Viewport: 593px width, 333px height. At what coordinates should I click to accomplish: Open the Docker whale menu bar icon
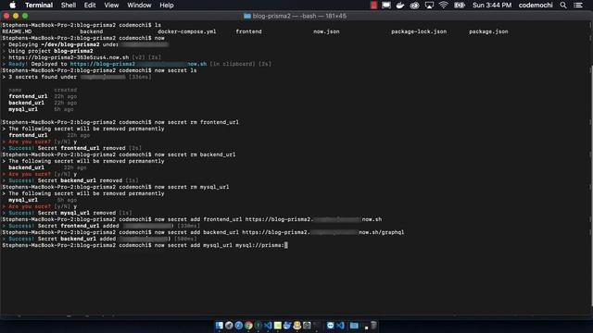point(400,5)
